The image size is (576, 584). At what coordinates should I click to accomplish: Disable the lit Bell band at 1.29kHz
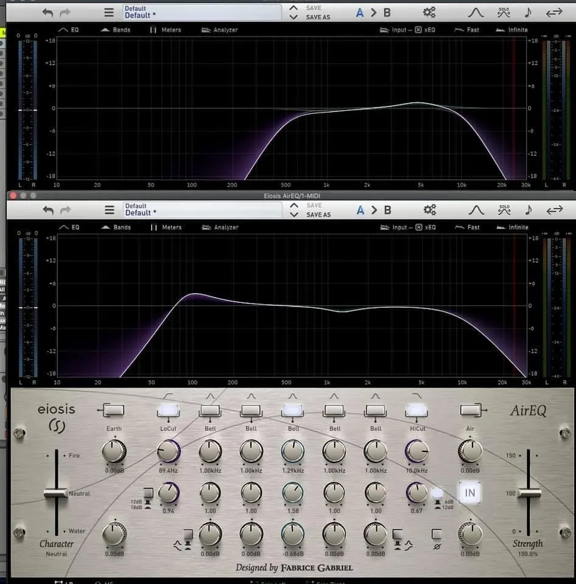(x=293, y=411)
